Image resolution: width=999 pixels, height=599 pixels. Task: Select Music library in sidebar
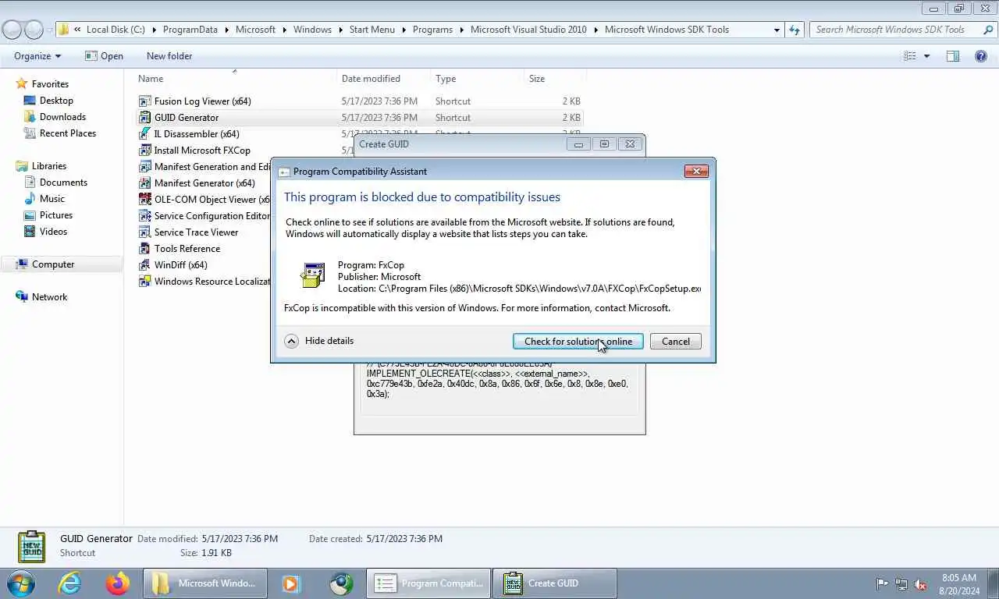click(52, 199)
